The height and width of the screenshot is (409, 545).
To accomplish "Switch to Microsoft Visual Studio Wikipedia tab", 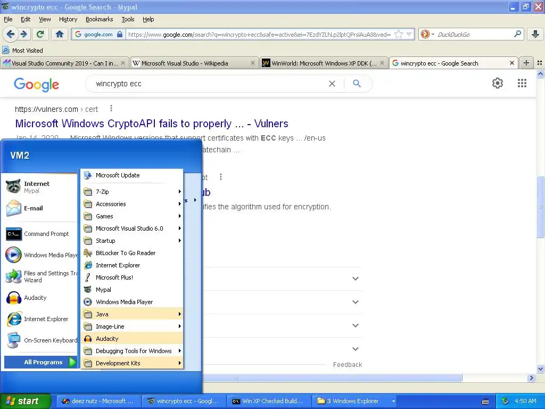I will click(194, 63).
